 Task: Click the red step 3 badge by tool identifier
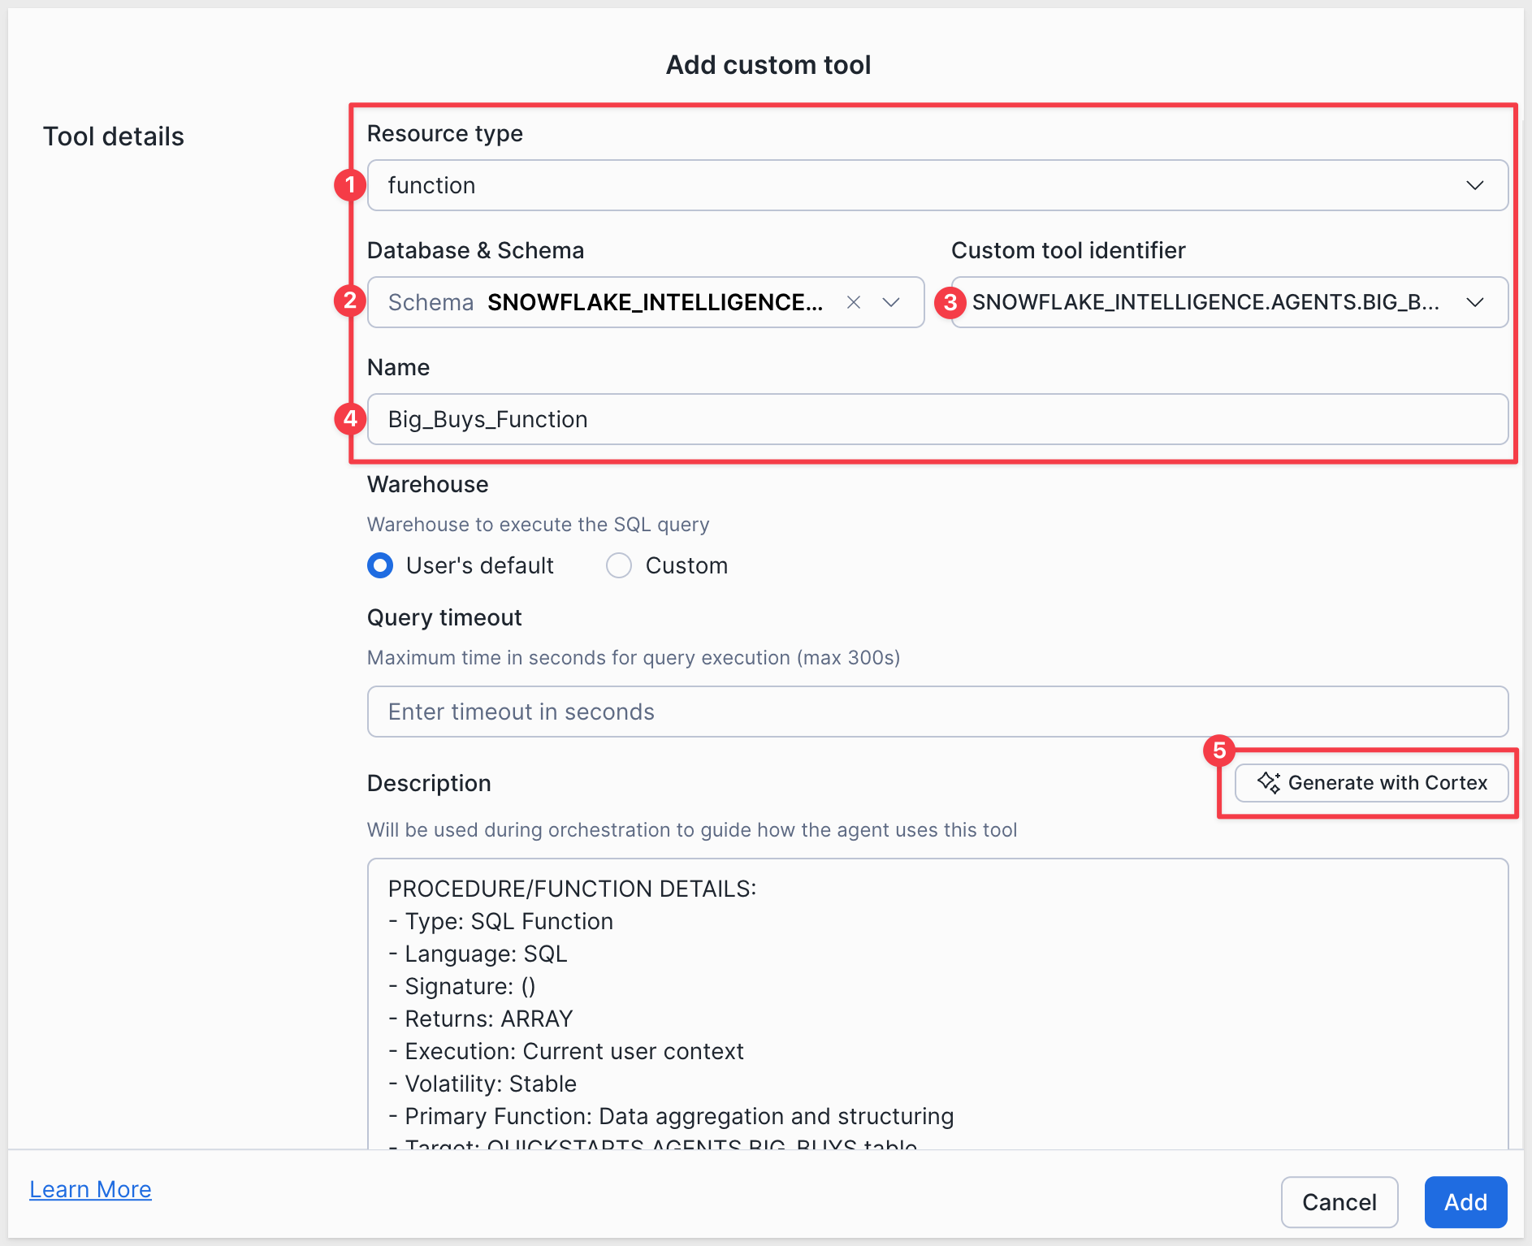click(x=950, y=302)
